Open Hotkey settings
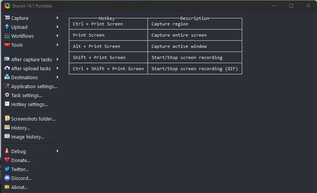317x193 pixels. click(29, 104)
